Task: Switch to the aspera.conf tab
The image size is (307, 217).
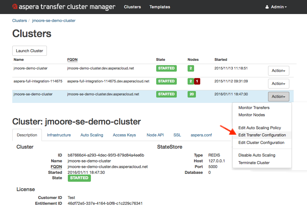Action: 201,135
